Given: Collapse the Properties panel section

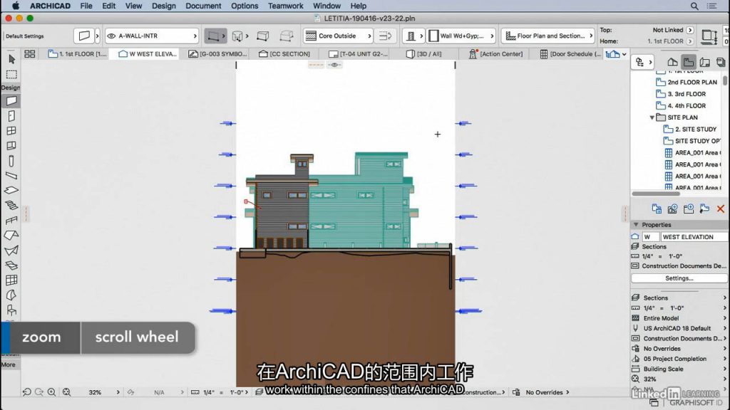Looking at the screenshot, I should [636, 224].
